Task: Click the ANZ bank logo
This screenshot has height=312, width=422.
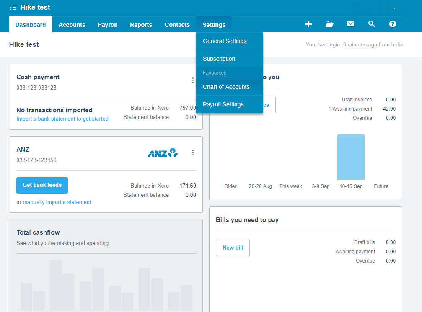Action: pyautogui.click(x=163, y=153)
